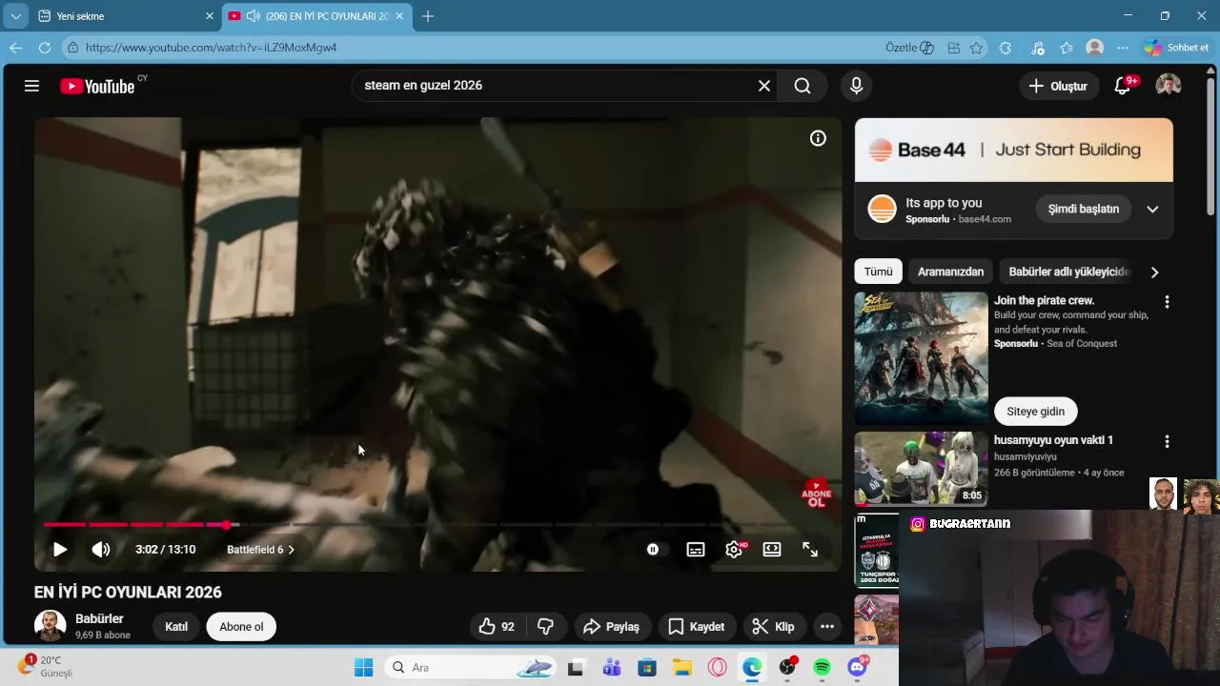This screenshot has width=1220, height=686.
Task: Like the video with 92 likes
Action: [x=496, y=627]
